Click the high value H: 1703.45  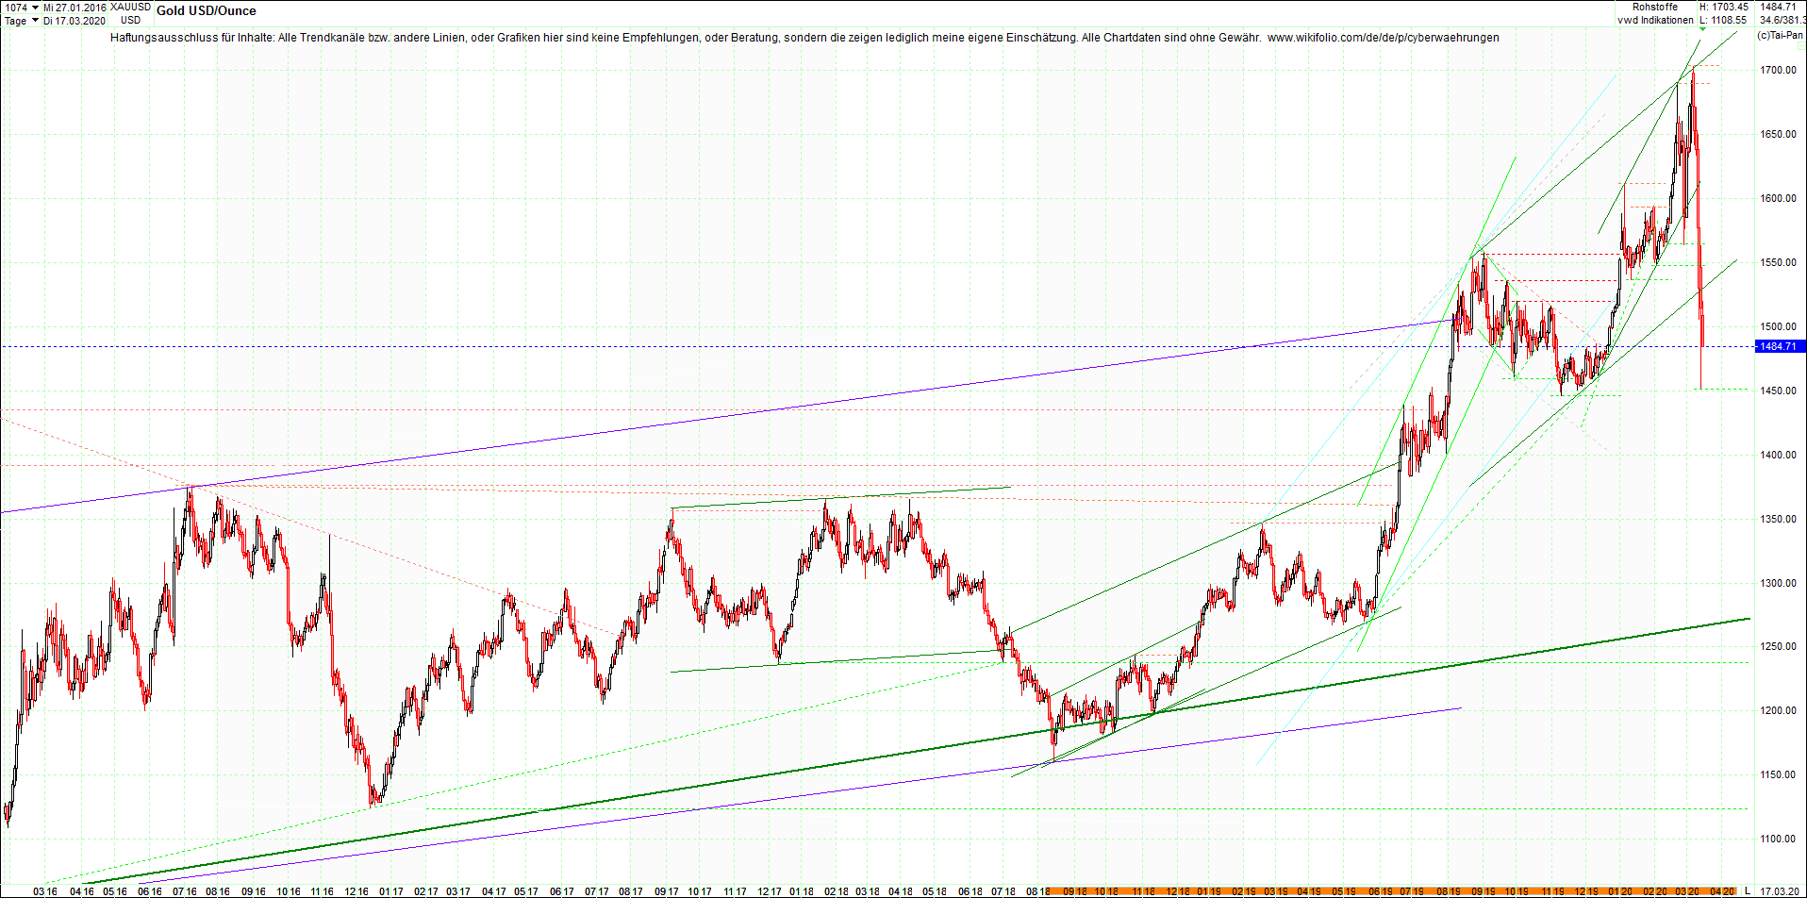[1724, 8]
